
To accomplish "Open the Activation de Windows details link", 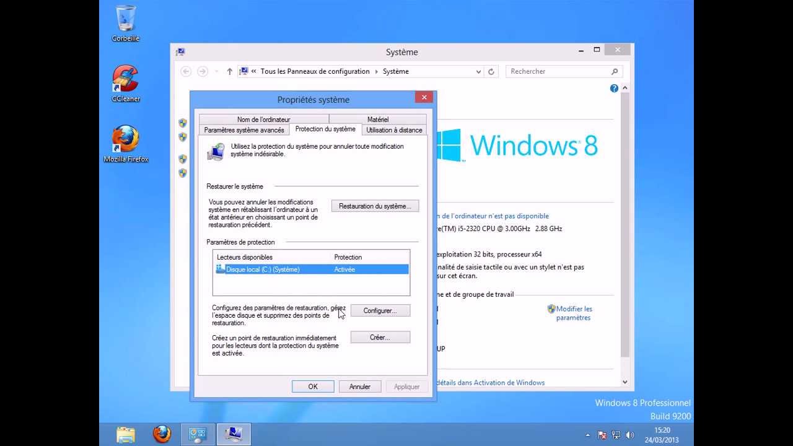I will point(491,383).
